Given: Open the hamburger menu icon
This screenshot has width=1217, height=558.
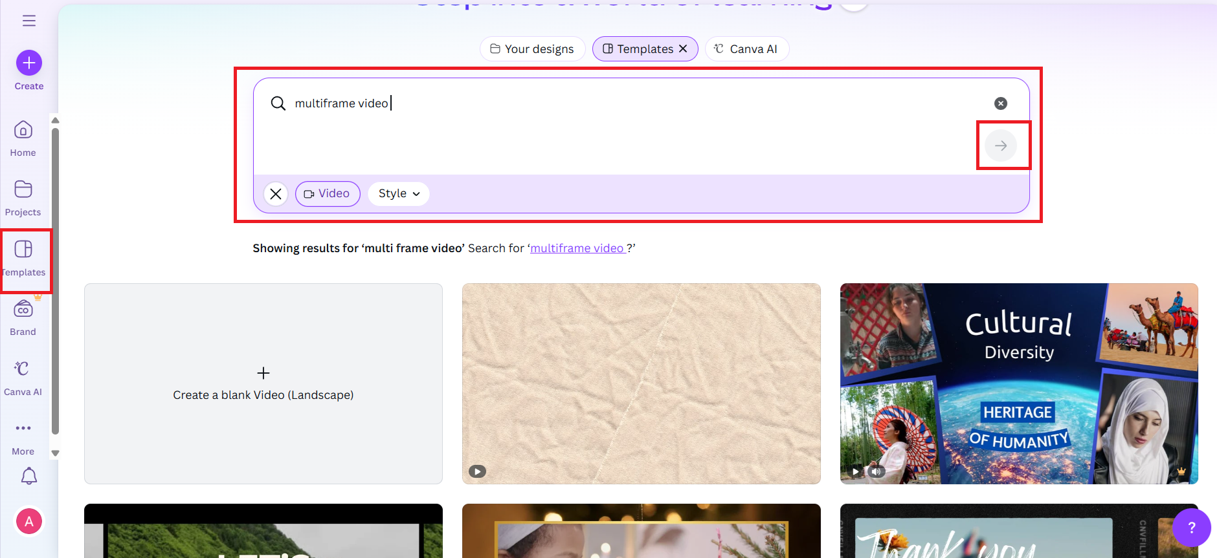Looking at the screenshot, I should click(x=29, y=21).
